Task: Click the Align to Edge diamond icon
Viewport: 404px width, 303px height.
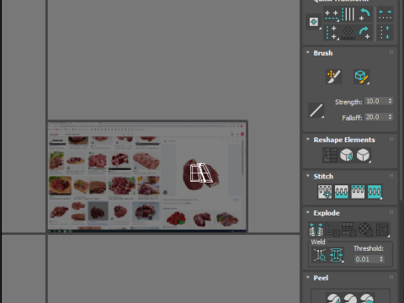Action: tap(348, 33)
